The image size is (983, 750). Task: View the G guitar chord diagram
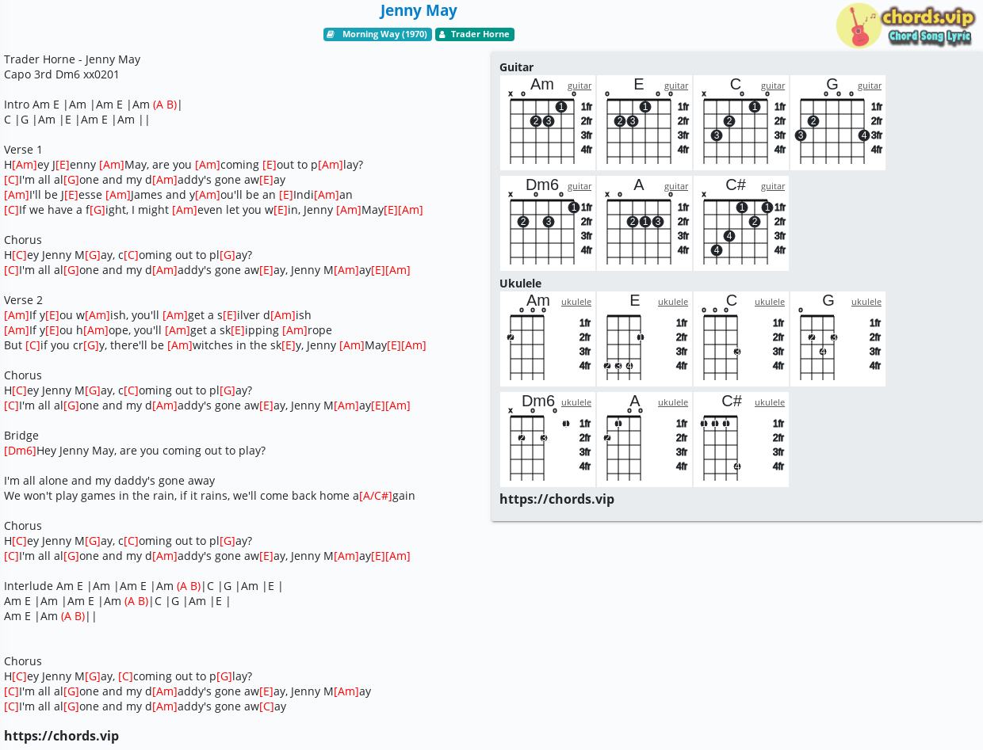pyautogui.click(x=838, y=123)
